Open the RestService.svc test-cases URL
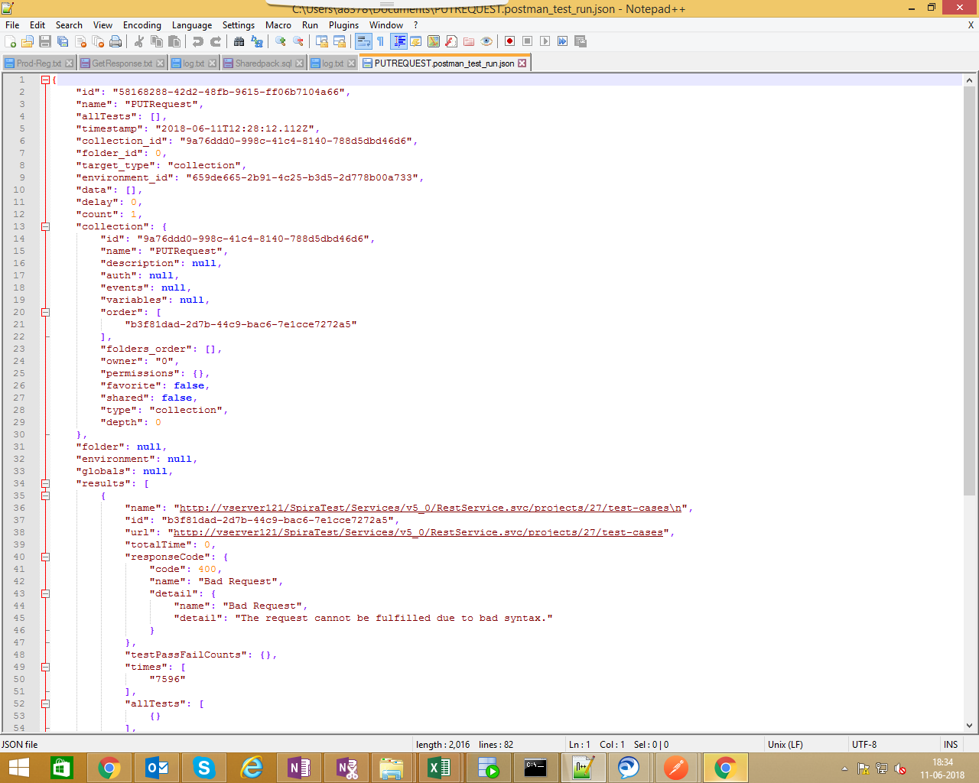Image resolution: width=979 pixels, height=783 pixels. pos(421,531)
